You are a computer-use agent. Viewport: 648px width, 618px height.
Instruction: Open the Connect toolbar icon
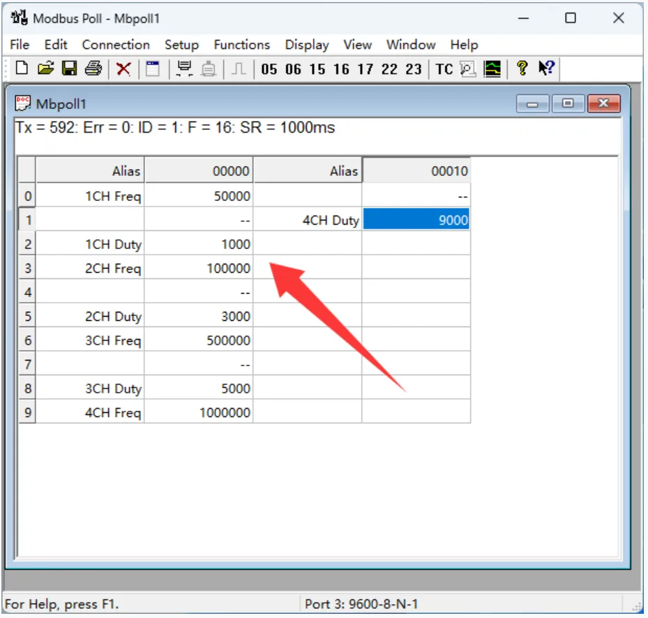(x=183, y=68)
